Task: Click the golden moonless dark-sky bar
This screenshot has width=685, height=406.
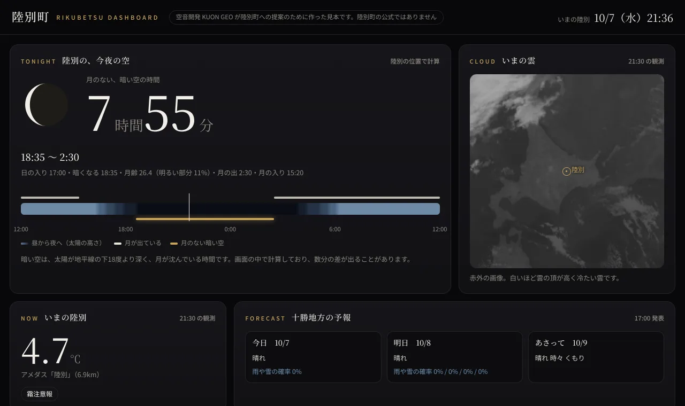Action: [205, 219]
